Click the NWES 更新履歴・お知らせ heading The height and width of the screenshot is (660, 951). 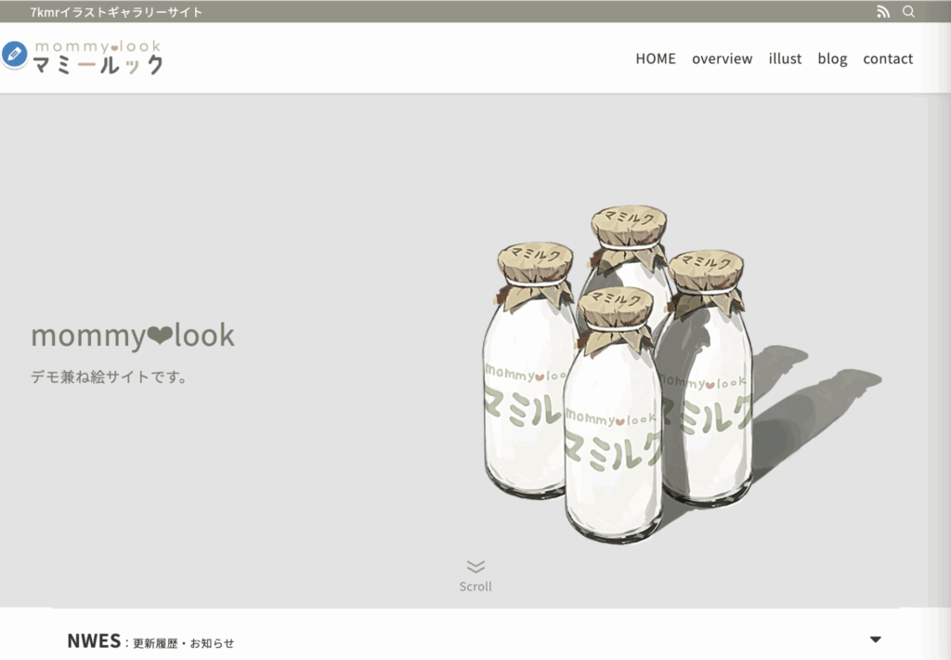[x=150, y=641]
